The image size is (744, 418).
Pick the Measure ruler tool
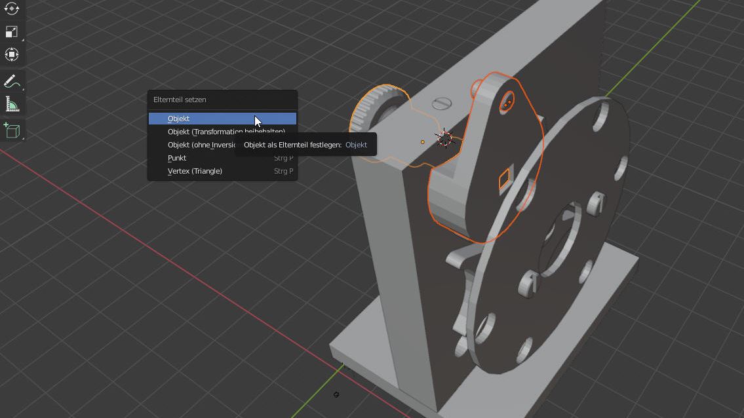11,104
